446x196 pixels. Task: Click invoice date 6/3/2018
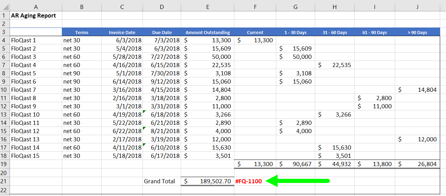click(122, 40)
